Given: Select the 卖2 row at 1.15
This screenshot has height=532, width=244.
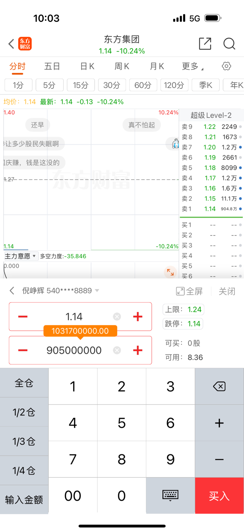Looking at the screenshot, I should [x=212, y=199].
